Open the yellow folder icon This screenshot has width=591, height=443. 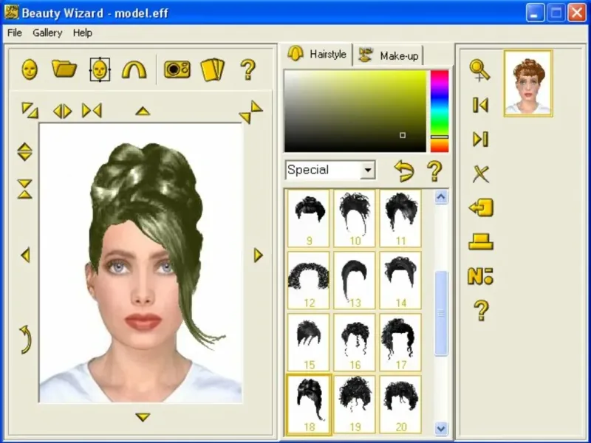point(64,69)
